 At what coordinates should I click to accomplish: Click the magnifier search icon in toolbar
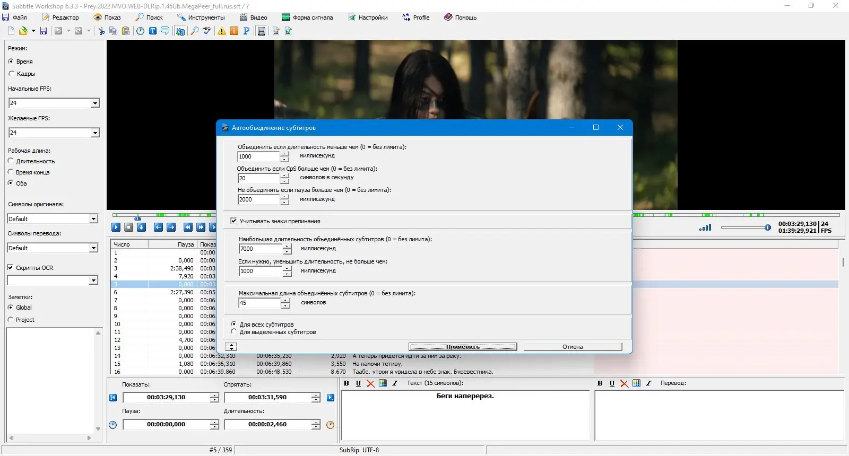coord(195,31)
